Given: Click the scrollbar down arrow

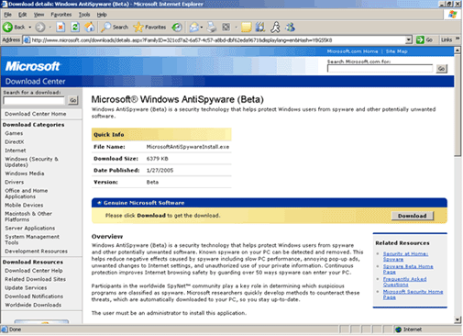Looking at the screenshot, I should [x=457, y=319].
